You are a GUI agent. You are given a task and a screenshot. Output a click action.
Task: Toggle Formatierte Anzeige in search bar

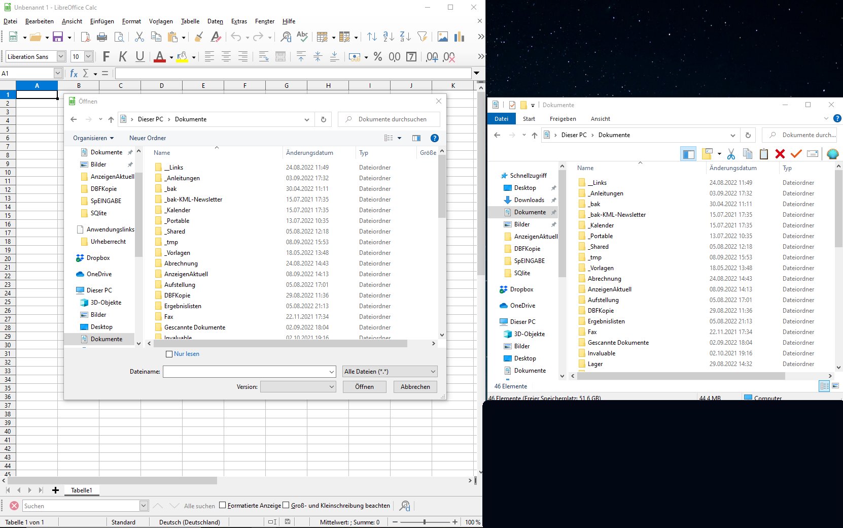pos(223,505)
